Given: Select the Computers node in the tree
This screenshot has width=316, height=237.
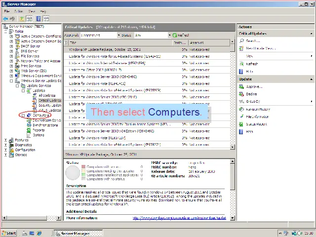Looking at the screenshot, I should 41,115.
